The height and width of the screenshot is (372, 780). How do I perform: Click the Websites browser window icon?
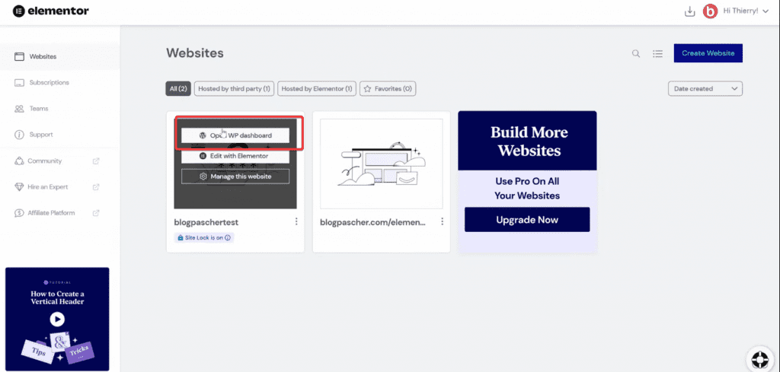point(19,56)
